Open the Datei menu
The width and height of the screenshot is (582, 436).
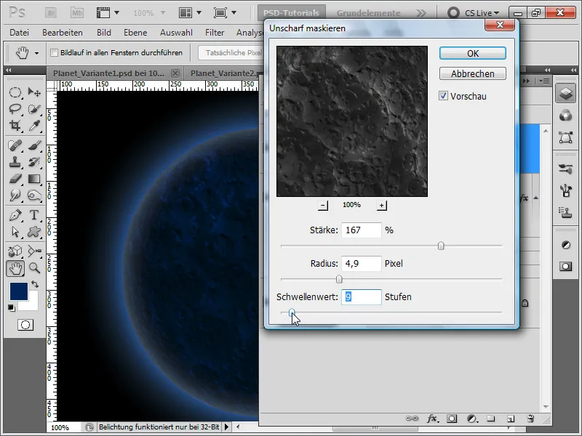20,33
